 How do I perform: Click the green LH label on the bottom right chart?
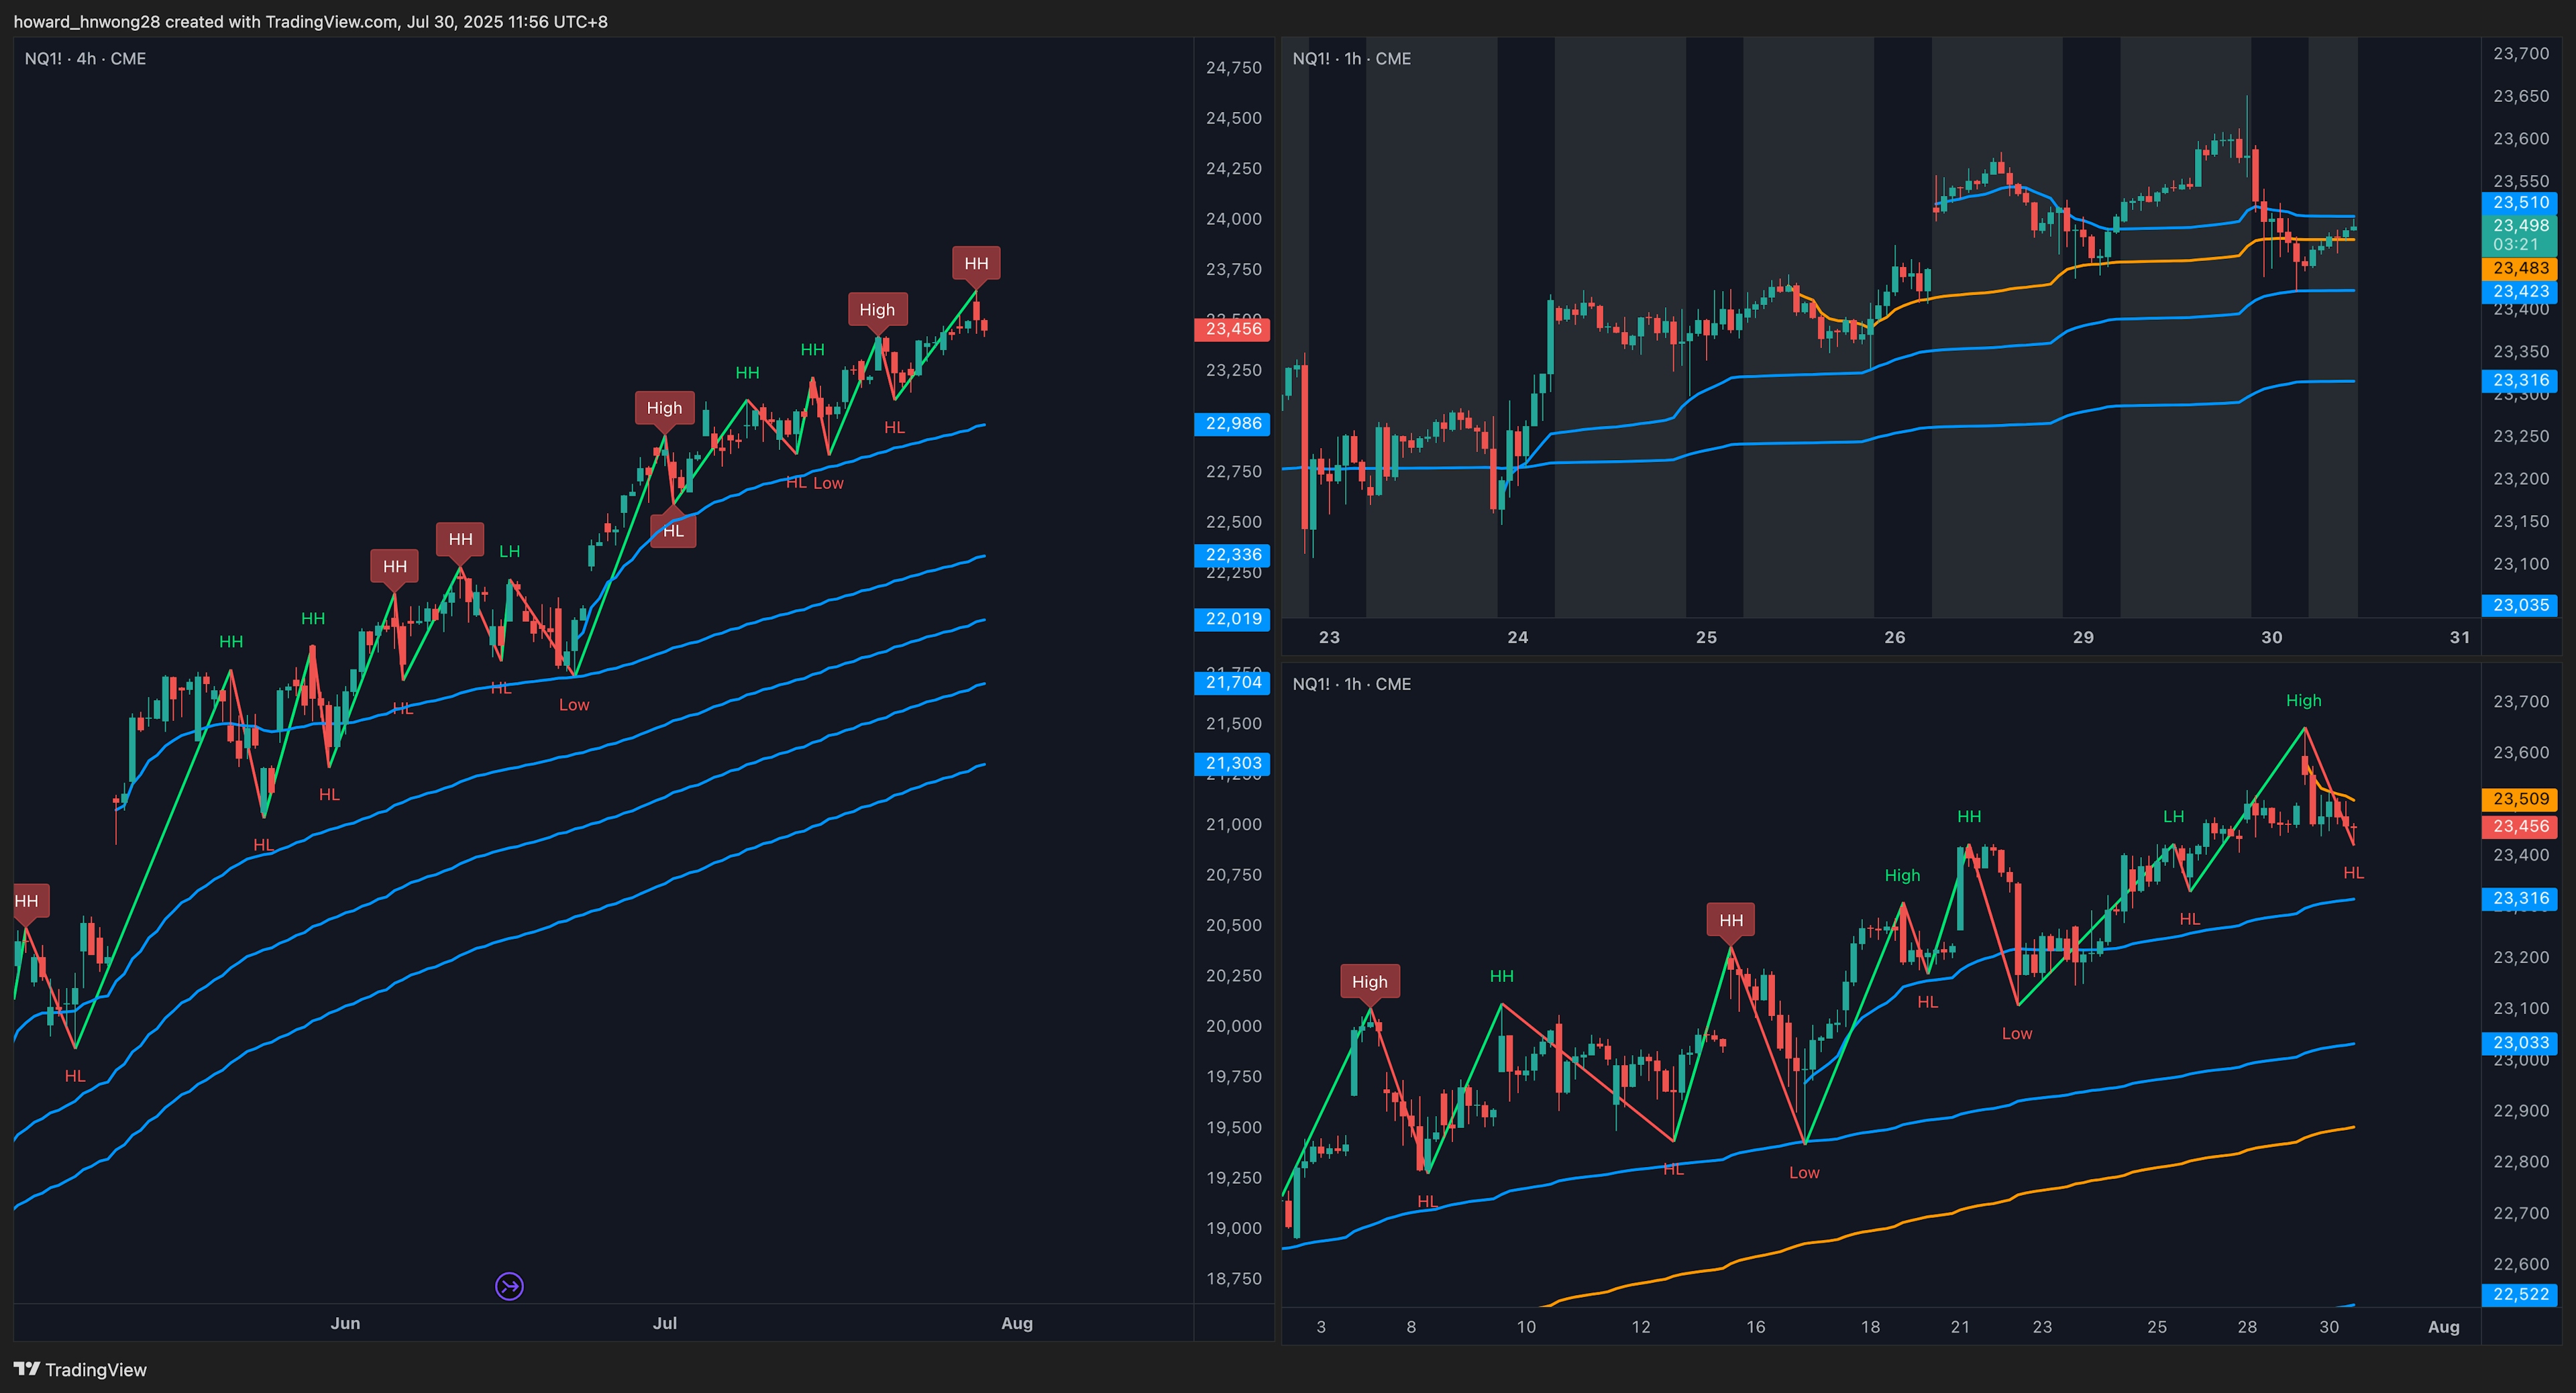(2174, 816)
